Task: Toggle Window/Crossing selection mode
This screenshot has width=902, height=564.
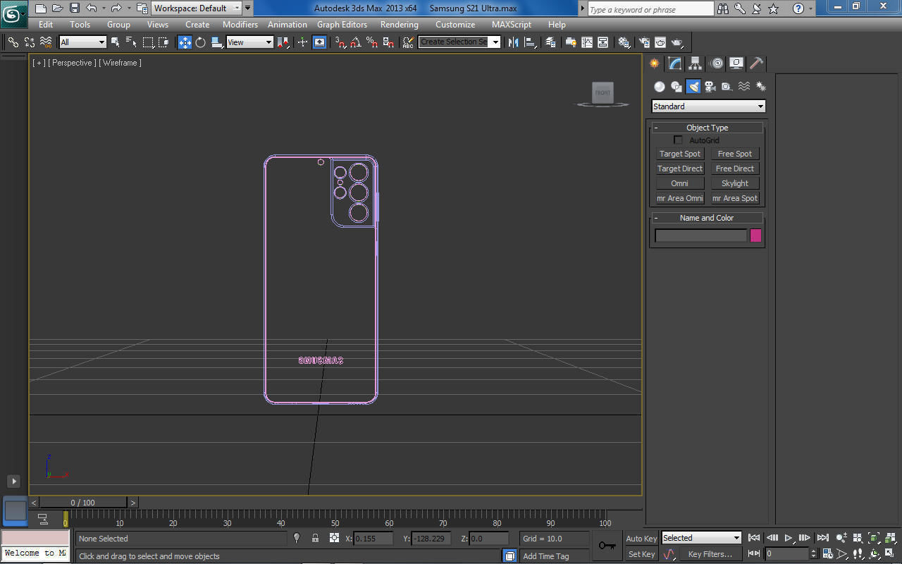Action: (x=163, y=42)
